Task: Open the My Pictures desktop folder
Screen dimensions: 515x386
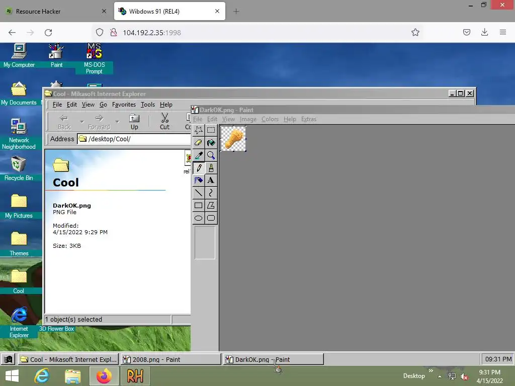Action: click(19, 206)
